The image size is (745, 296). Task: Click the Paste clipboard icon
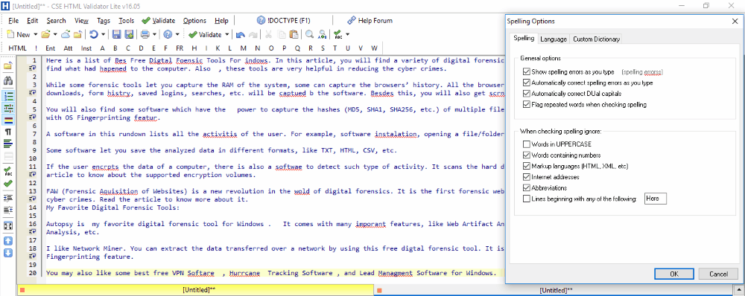294,35
